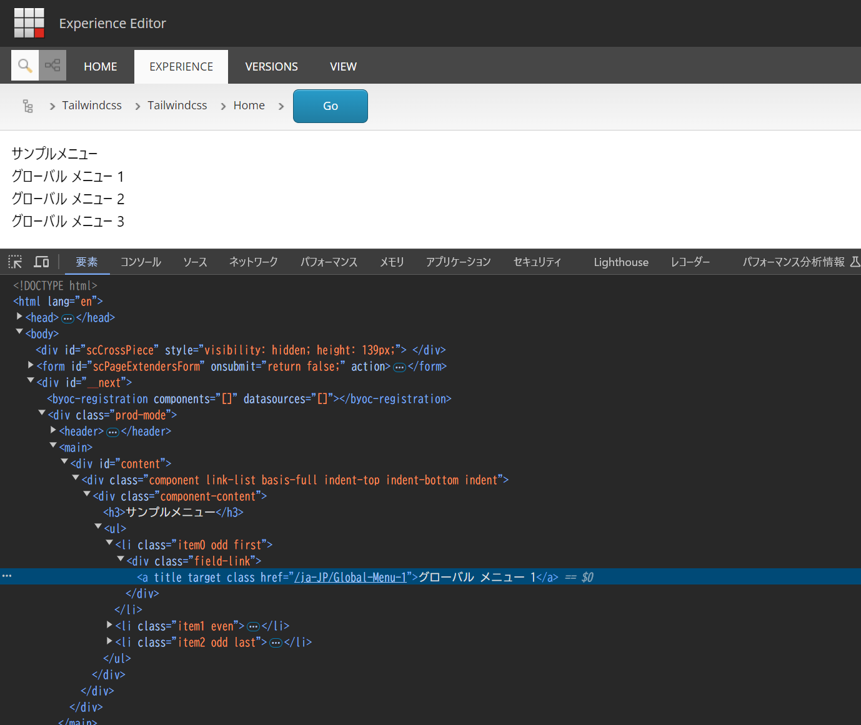Open the グローバル メニュー 3 page link

click(68, 221)
